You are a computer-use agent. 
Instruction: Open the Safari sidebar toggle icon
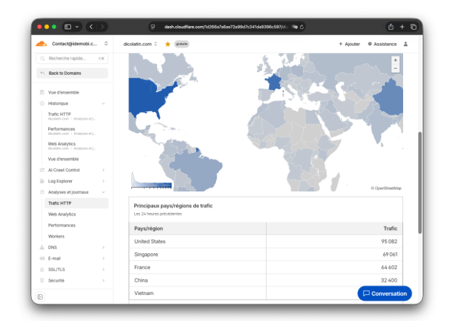[68, 27]
